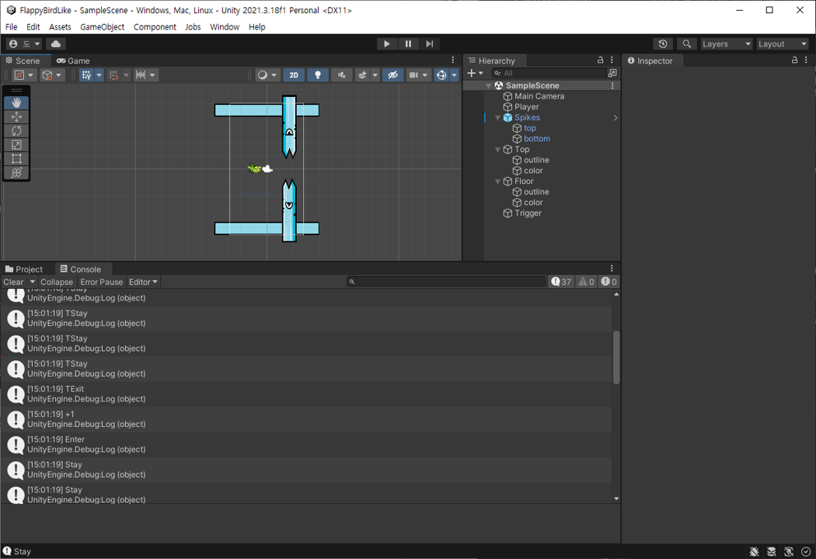Toggle scene lighting bulb
The width and height of the screenshot is (816, 559).
click(317, 75)
